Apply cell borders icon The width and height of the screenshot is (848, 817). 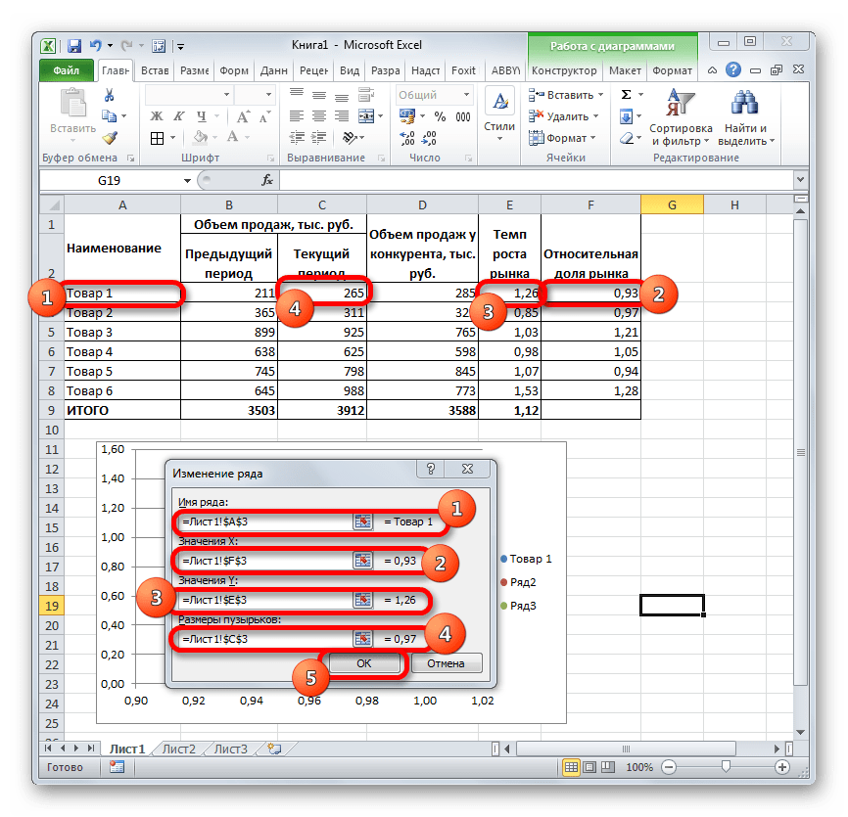(x=157, y=138)
